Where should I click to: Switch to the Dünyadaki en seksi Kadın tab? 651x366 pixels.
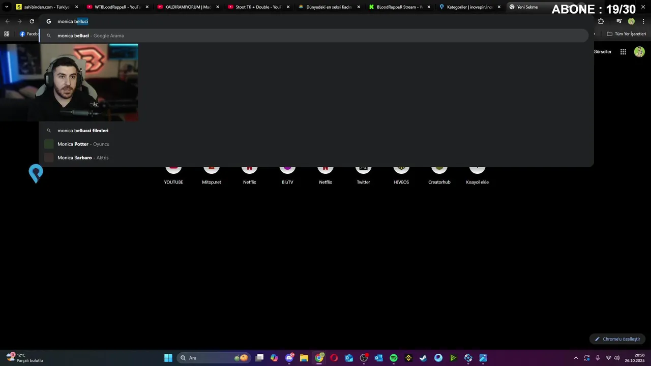(x=329, y=7)
